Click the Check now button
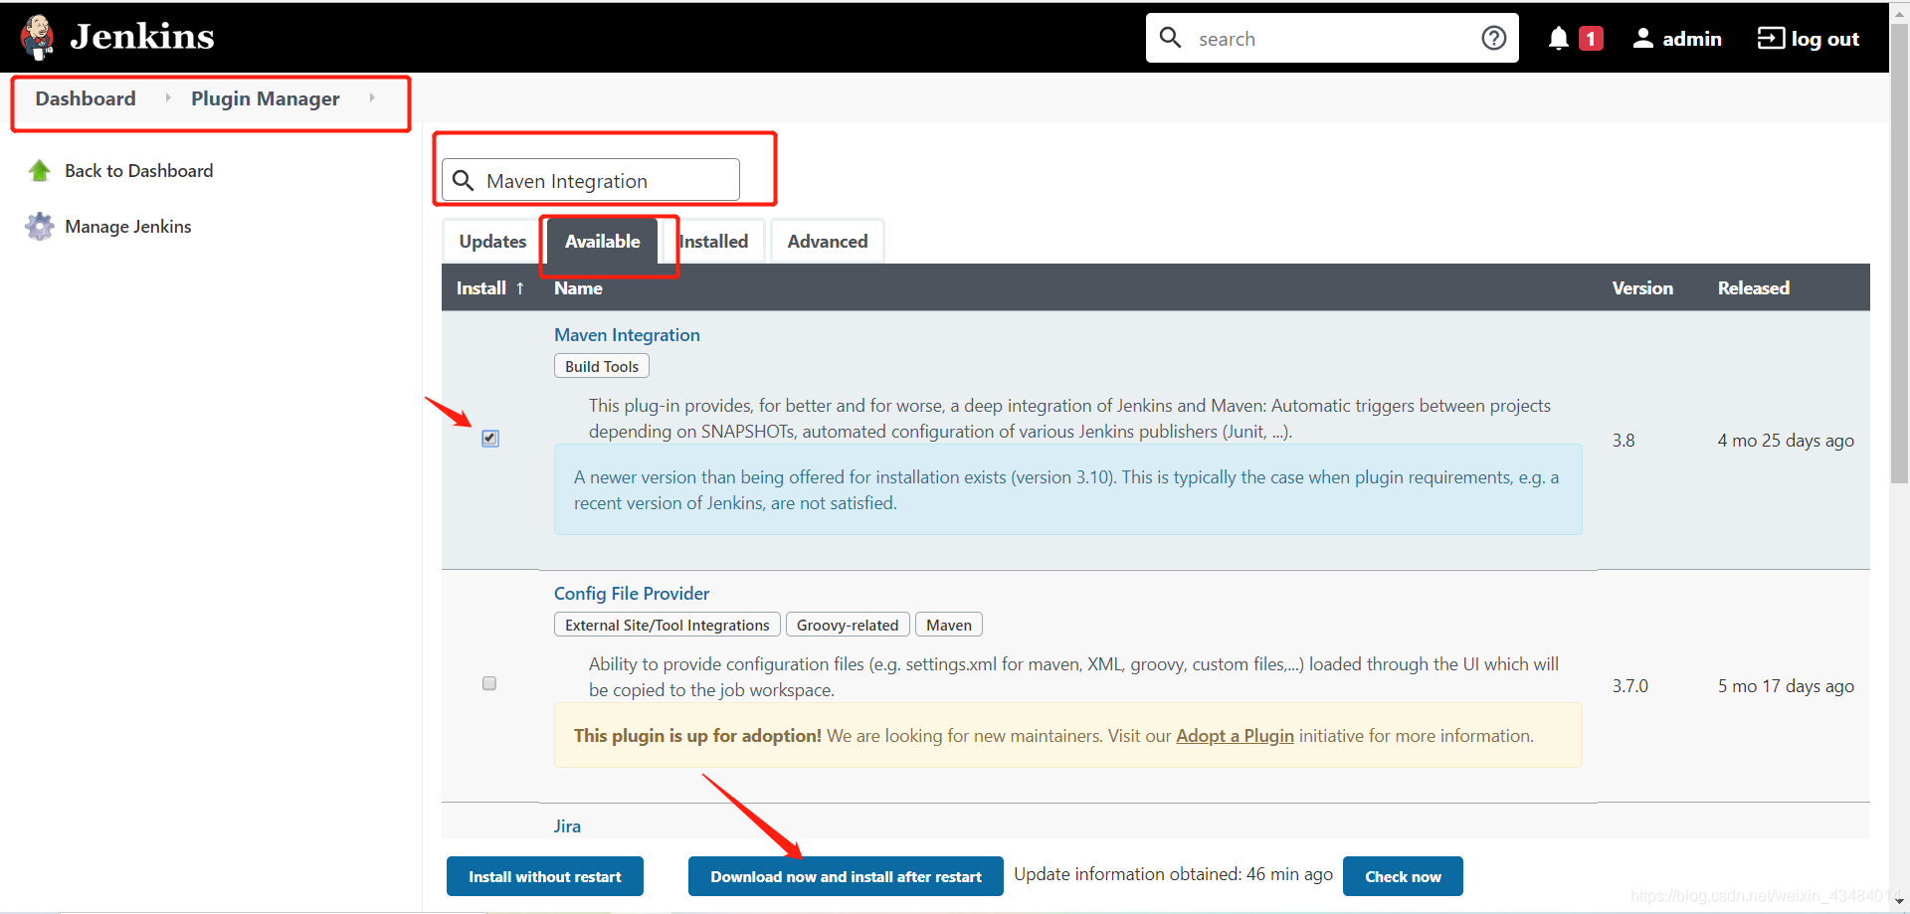This screenshot has width=1910, height=914. (x=1403, y=876)
